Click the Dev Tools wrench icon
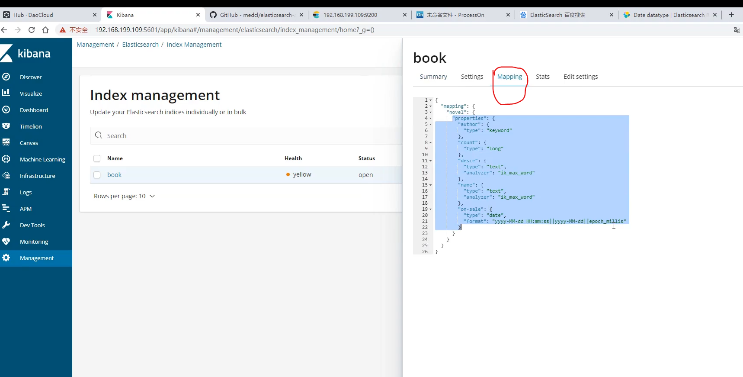 [6, 225]
